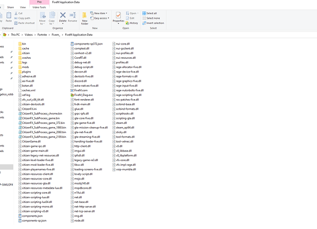
Task: Select the caches.xml file icon
Action: pyautogui.click(x=20, y=90)
